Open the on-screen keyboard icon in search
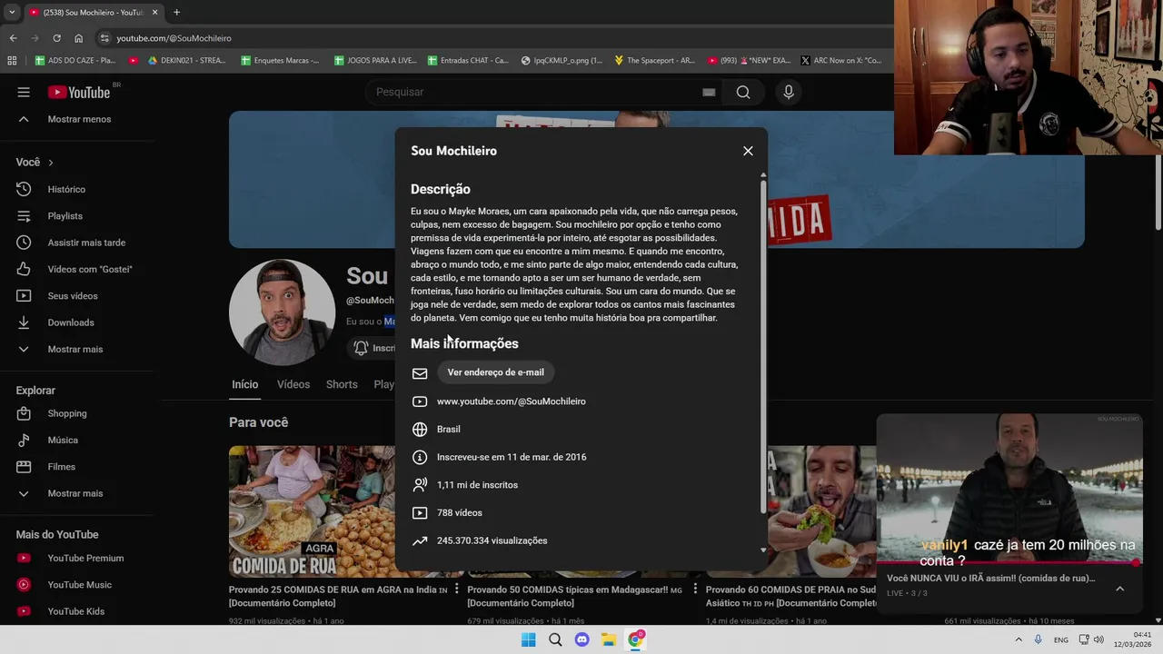Screen dimensions: 1163x654 click(x=709, y=92)
